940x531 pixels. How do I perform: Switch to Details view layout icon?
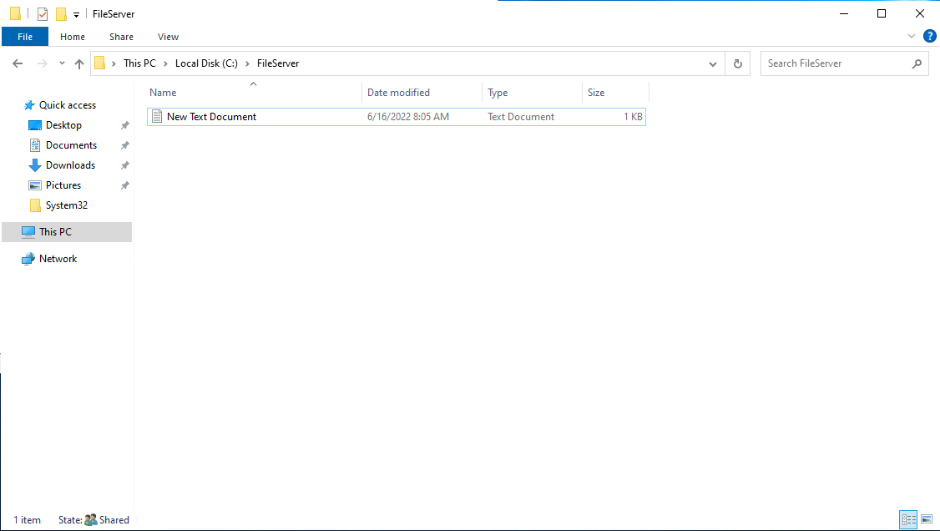pyautogui.click(x=909, y=519)
